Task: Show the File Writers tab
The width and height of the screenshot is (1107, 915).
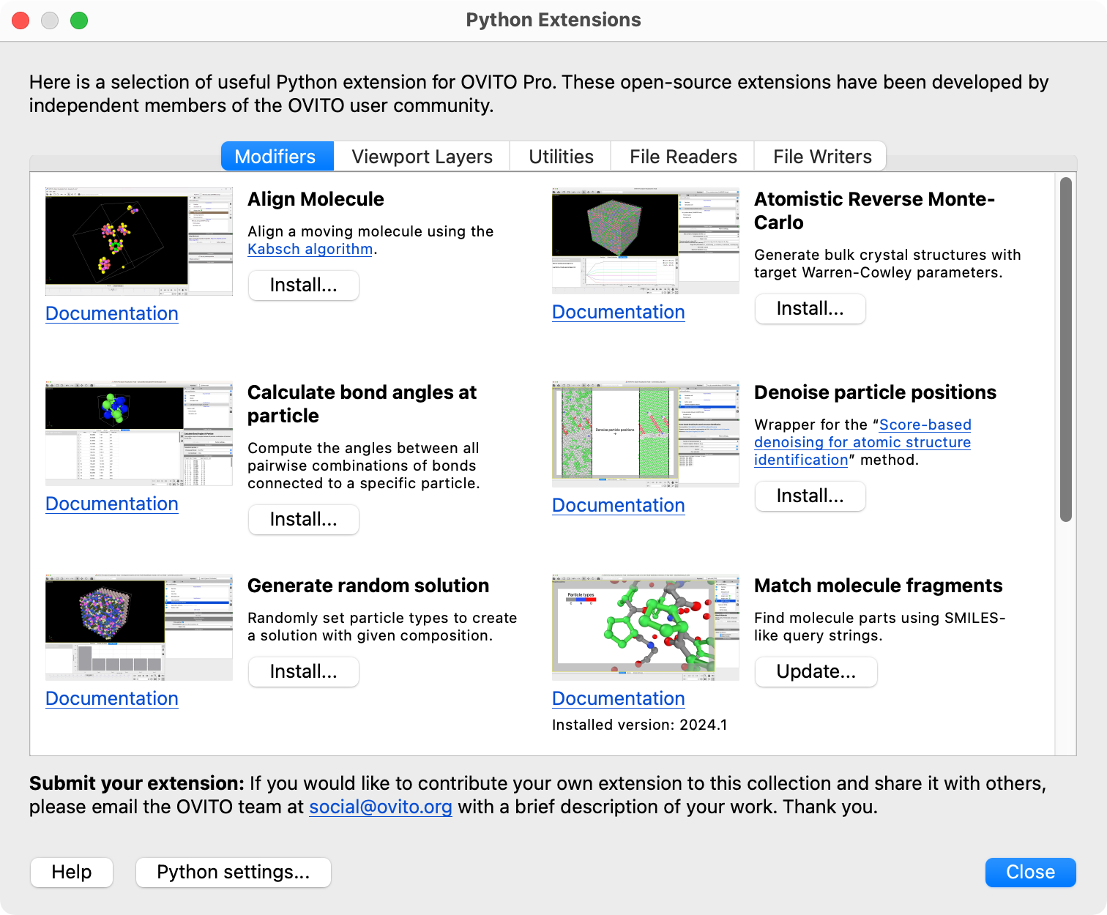Action: click(821, 157)
